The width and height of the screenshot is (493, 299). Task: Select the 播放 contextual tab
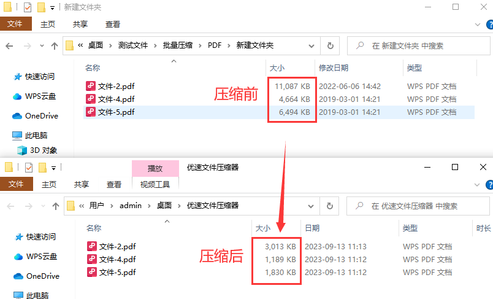point(155,169)
